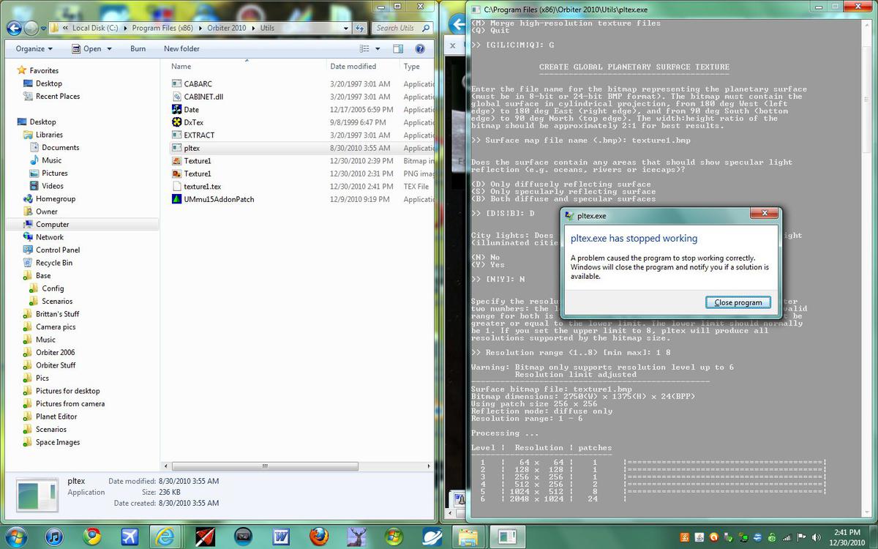Expand the address bar previous locations dropdown
The height and width of the screenshot is (549, 878).
tap(345, 28)
